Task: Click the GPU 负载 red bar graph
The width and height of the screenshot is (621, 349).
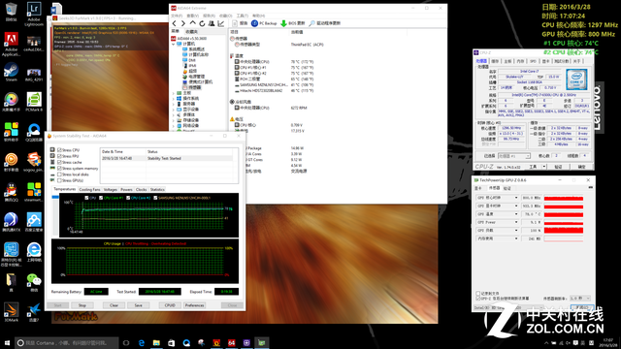Action: coord(563,231)
